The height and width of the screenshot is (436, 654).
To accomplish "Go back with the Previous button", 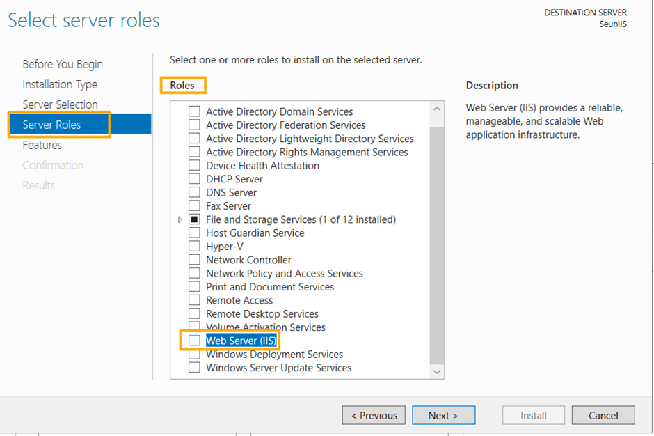I will tap(374, 415).
